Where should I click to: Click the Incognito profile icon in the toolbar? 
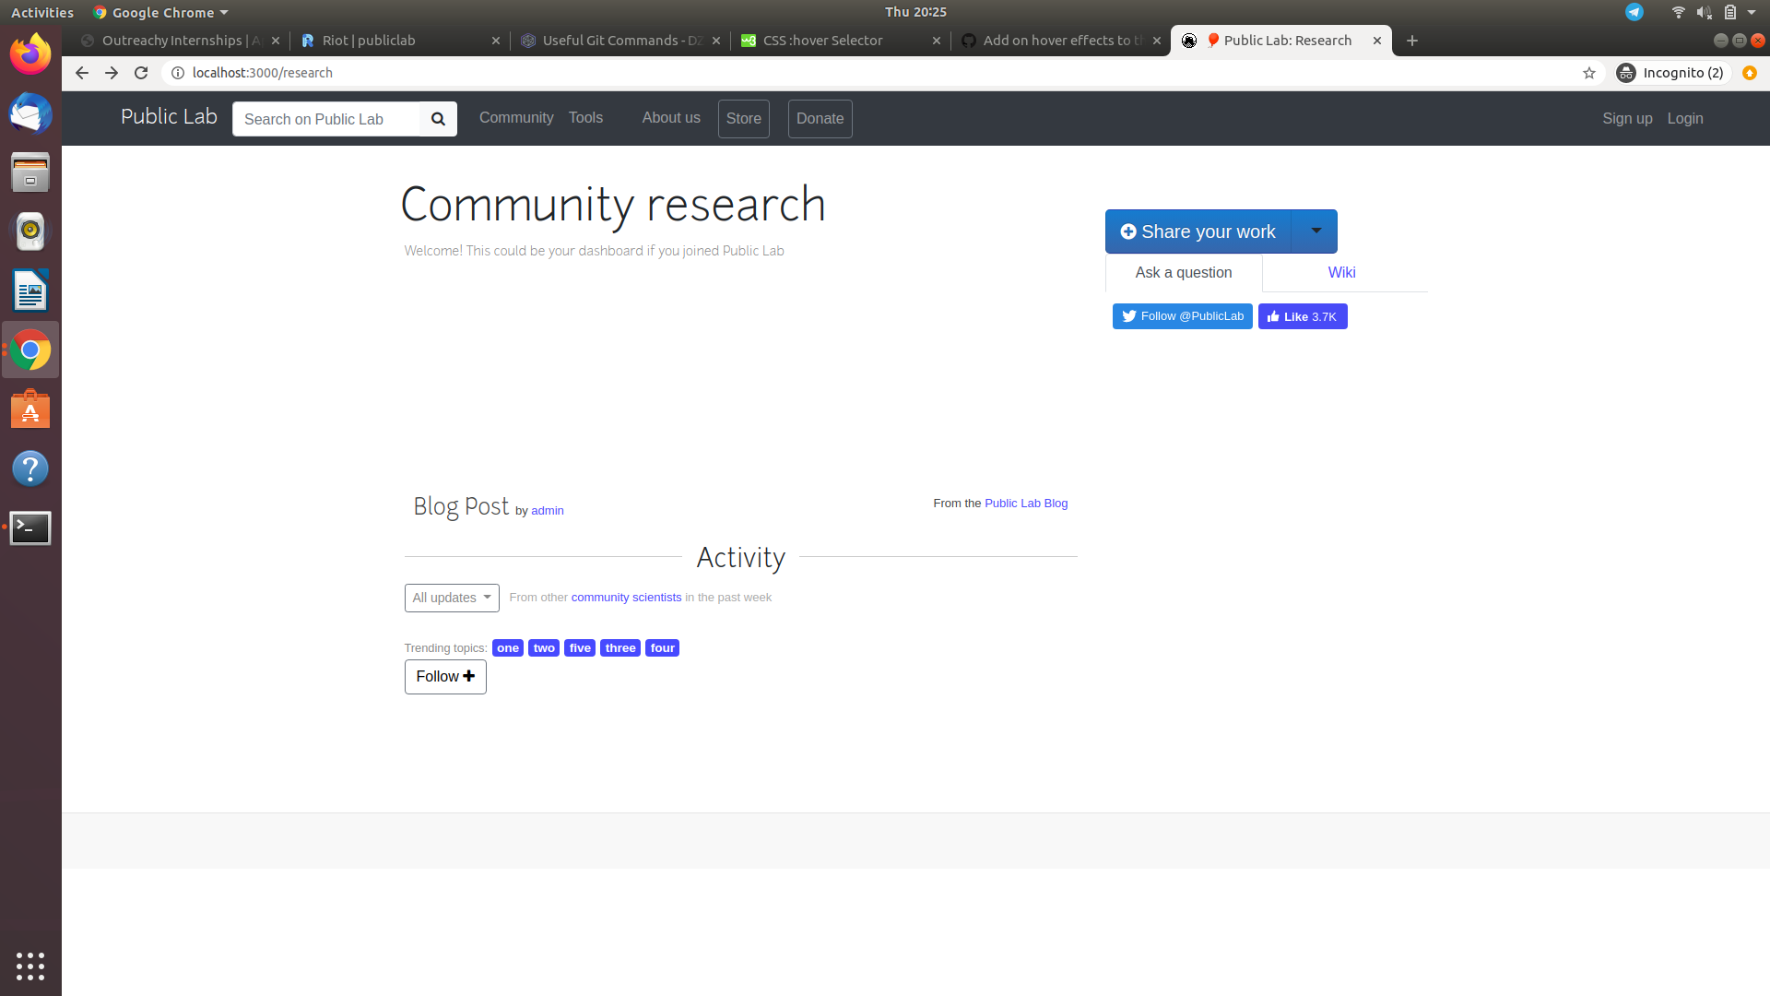[x=1625, y=73]
